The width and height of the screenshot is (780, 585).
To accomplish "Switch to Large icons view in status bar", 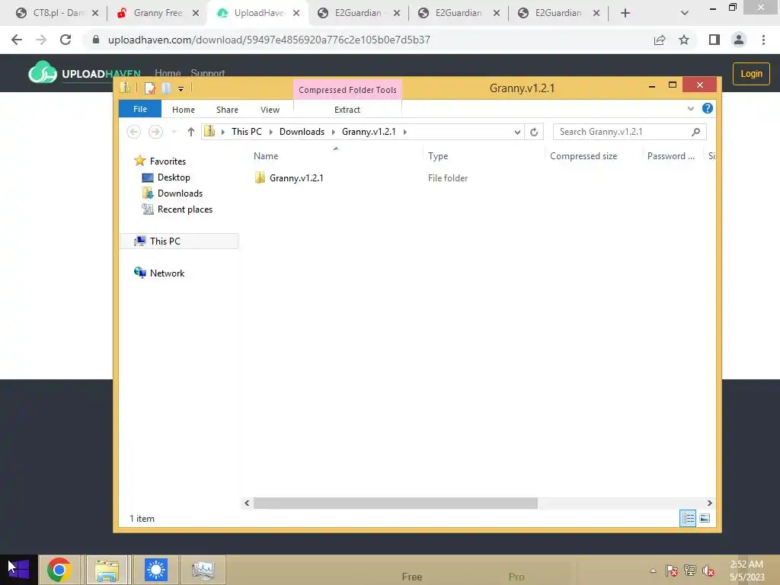I will click(705, 518).
